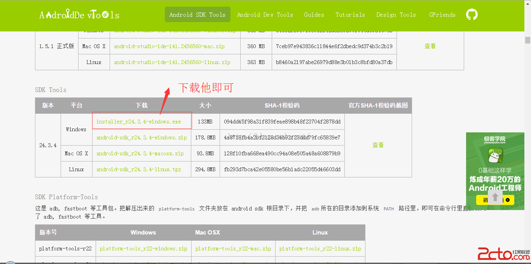The width and height of the screenshot is (531, 264).
Task: Click the back-to-top arrow button
Action: click(x=495, y=196)
